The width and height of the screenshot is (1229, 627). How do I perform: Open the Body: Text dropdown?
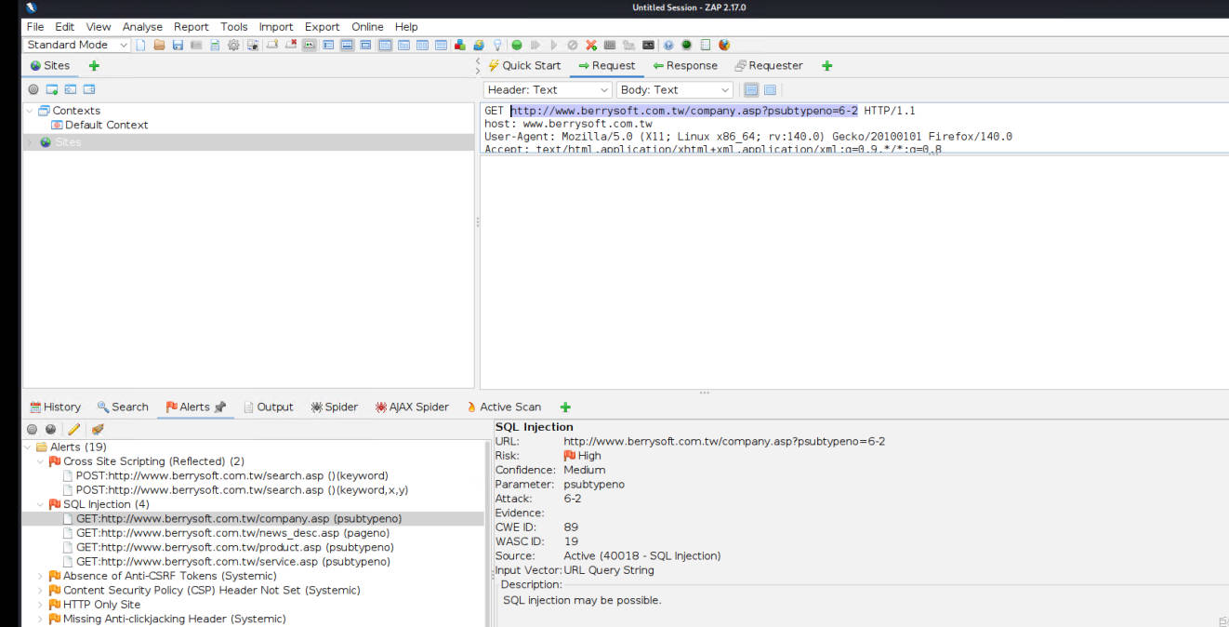[675, 90]
